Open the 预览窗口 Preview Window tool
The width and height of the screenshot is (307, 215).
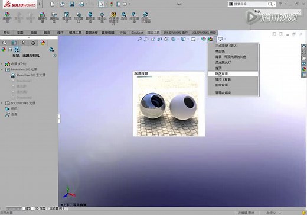(79, 17)
